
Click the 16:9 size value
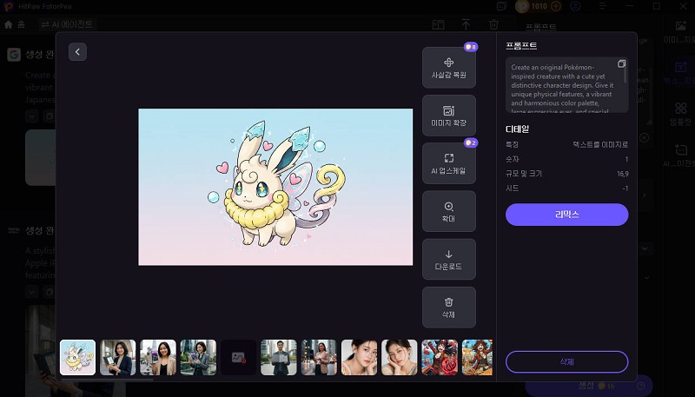pos(622,174)
